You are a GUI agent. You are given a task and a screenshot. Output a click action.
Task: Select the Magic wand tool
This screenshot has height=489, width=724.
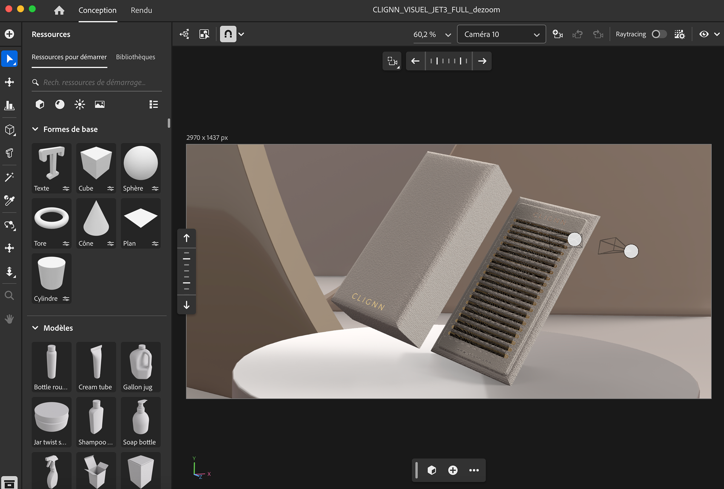coord(9,177)
